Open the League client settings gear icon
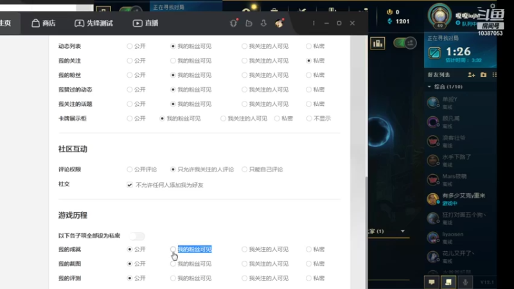The width and height of the screenshot is (514, 289). click(x=492, y=6)
